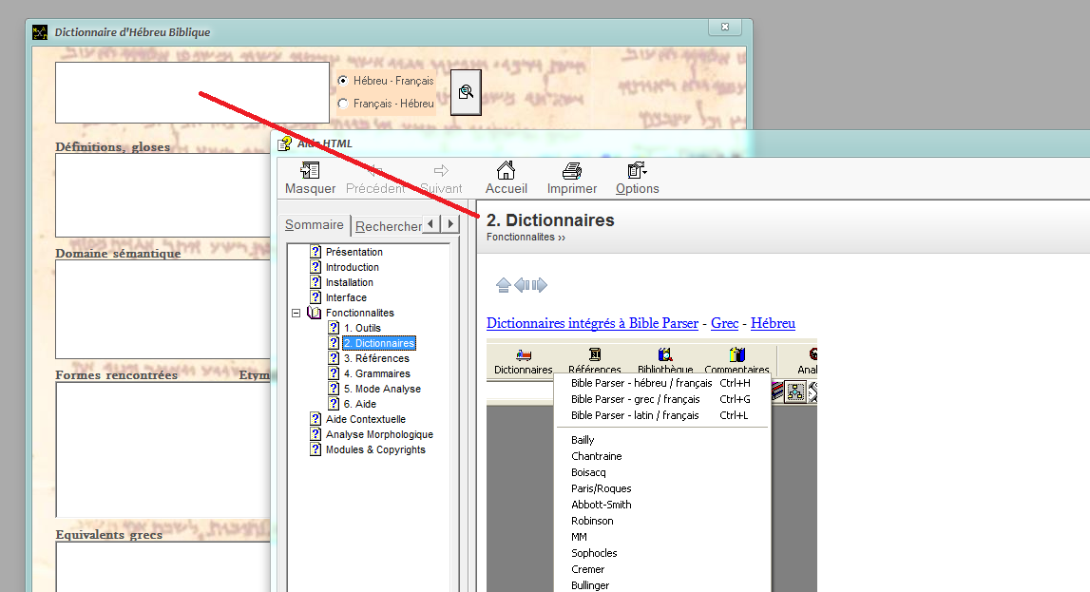Image resolution: width=1090 pixels, height=592 pixels.
Task: Click Boisacq in the pictured dictionary list
Action: click(x=588, y=472)
